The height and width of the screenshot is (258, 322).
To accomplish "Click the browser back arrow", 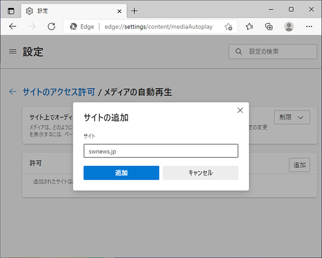I will (x=13, y=27).
